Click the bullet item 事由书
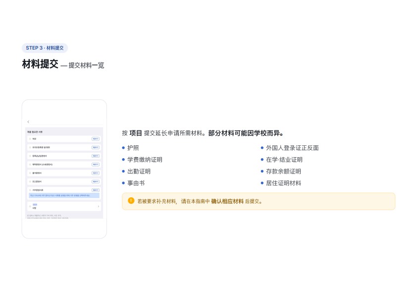Screen dimensions: 417x295 (136, 183)
